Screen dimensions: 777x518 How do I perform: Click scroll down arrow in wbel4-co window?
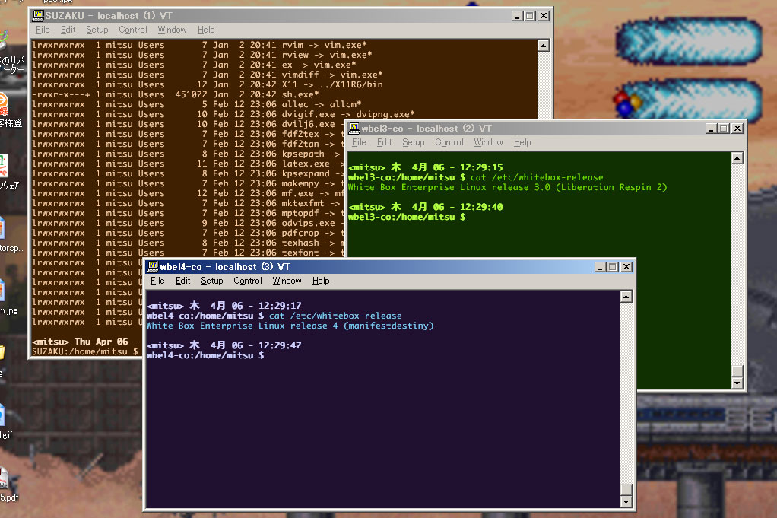(x=626, y=502)
